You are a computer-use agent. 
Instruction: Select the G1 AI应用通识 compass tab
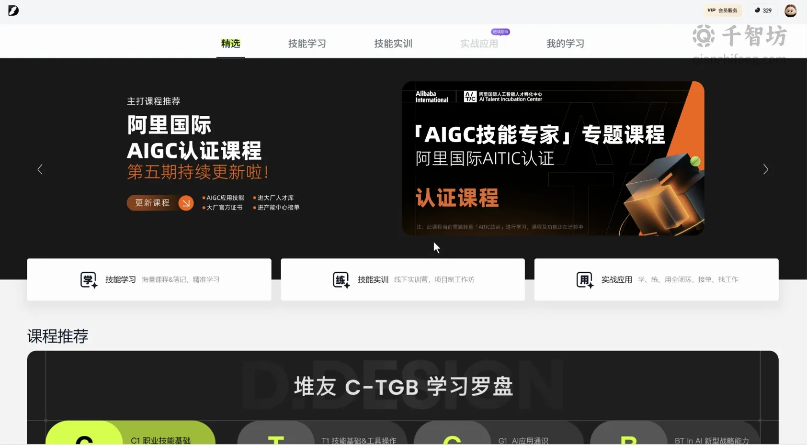[x=499, y=433]
